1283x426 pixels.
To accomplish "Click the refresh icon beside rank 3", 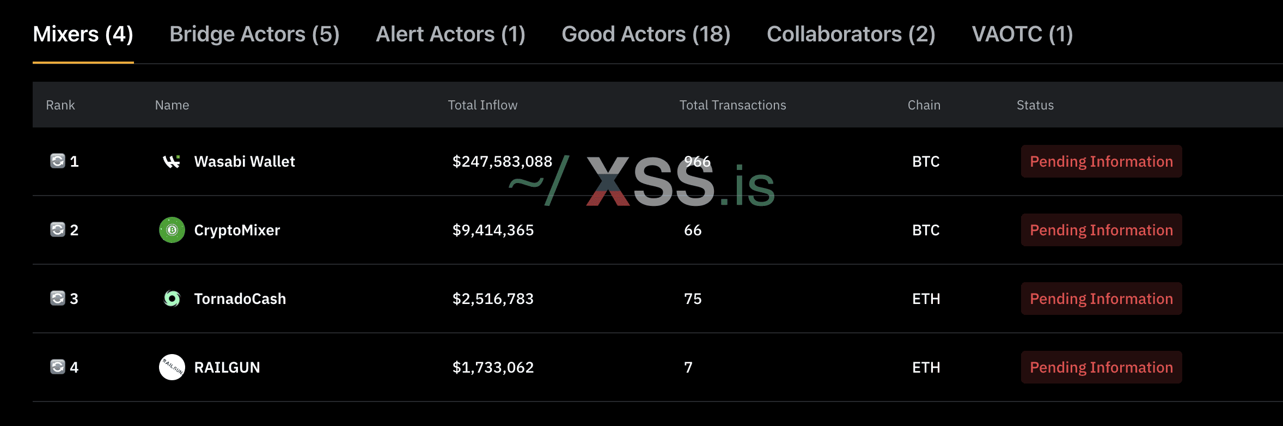I will (58, 299).
